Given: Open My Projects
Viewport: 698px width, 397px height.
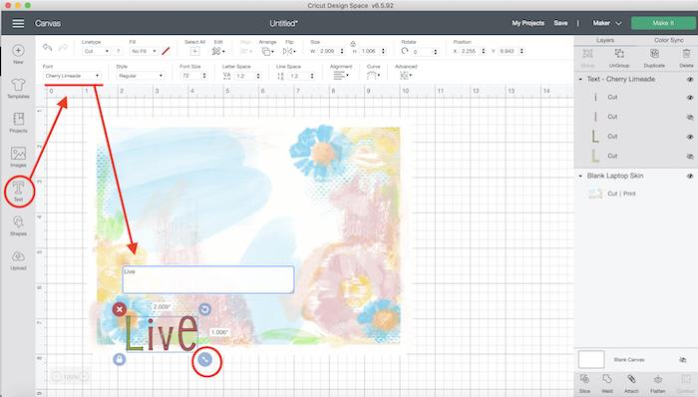Looking at the screenshot, I should 527,23.
